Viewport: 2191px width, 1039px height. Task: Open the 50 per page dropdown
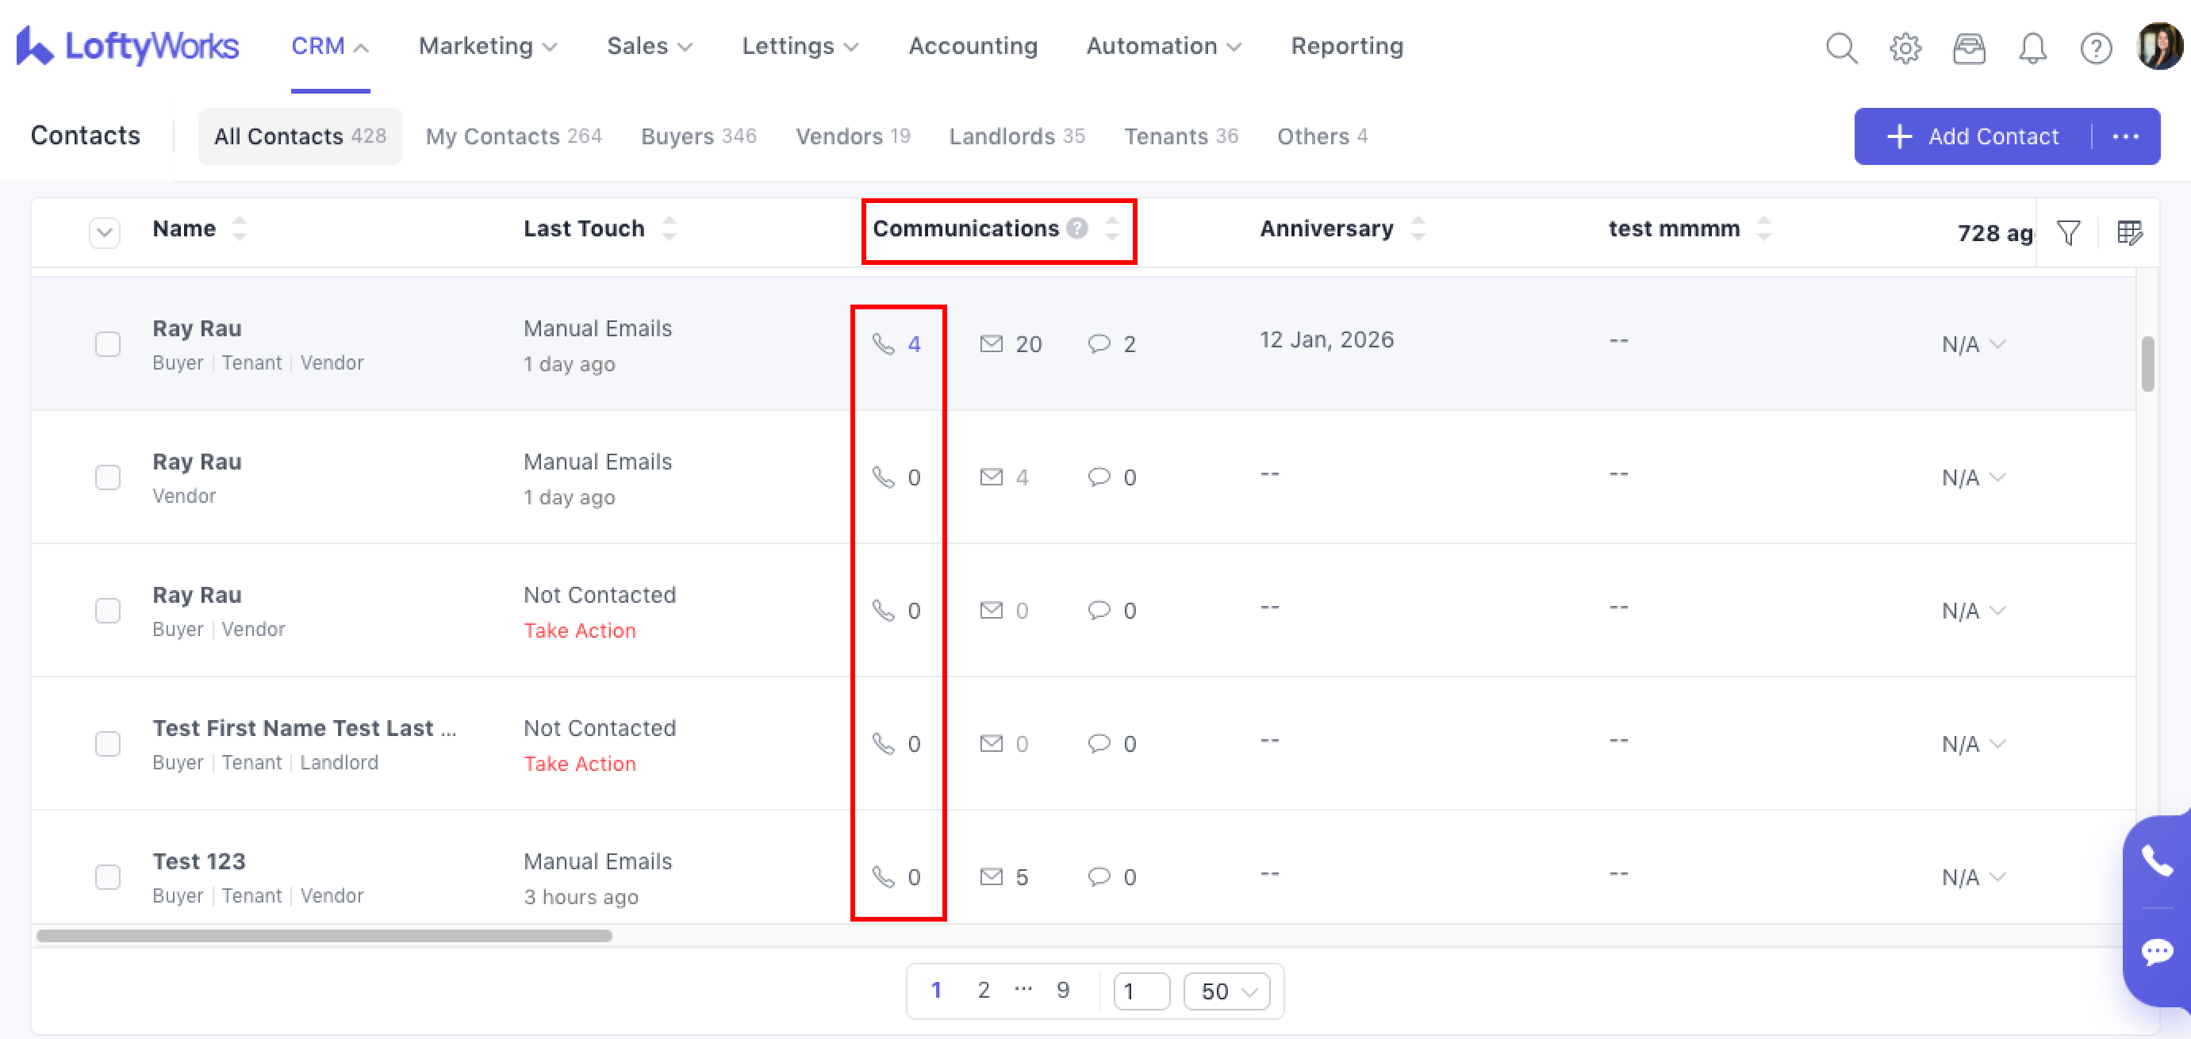tap(1226, 991)
